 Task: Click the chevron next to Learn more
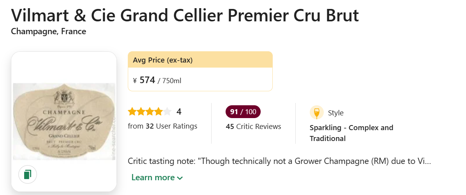pos(180,178)
